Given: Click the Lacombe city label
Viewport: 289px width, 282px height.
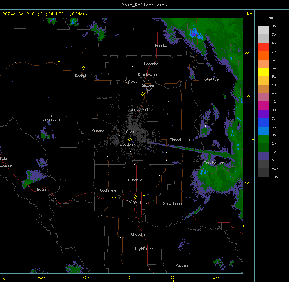Looking at the screenshot, I should click(x=151, y=64).
